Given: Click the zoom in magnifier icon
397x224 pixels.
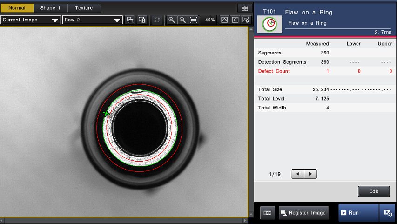Looking at the screenshot, I should [x=172, y=20].
